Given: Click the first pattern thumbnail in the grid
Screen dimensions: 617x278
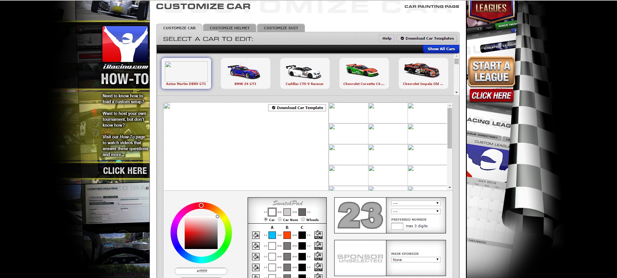Looking at the screenshot, I should [349, 113].
